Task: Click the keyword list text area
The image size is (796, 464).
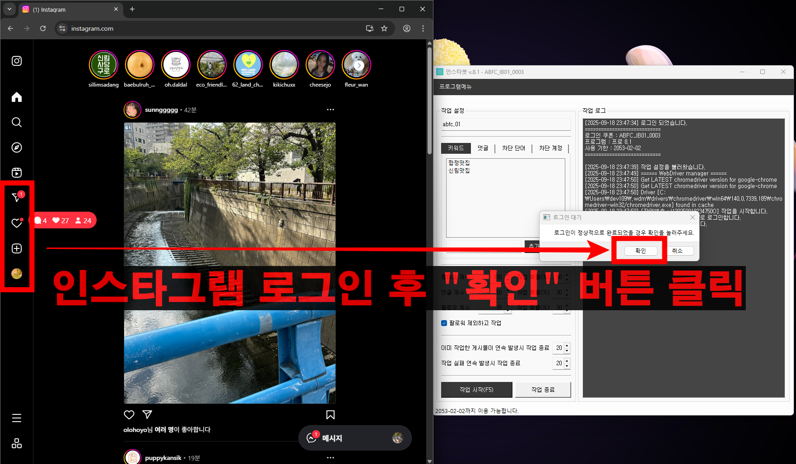Action: [505, 198]
